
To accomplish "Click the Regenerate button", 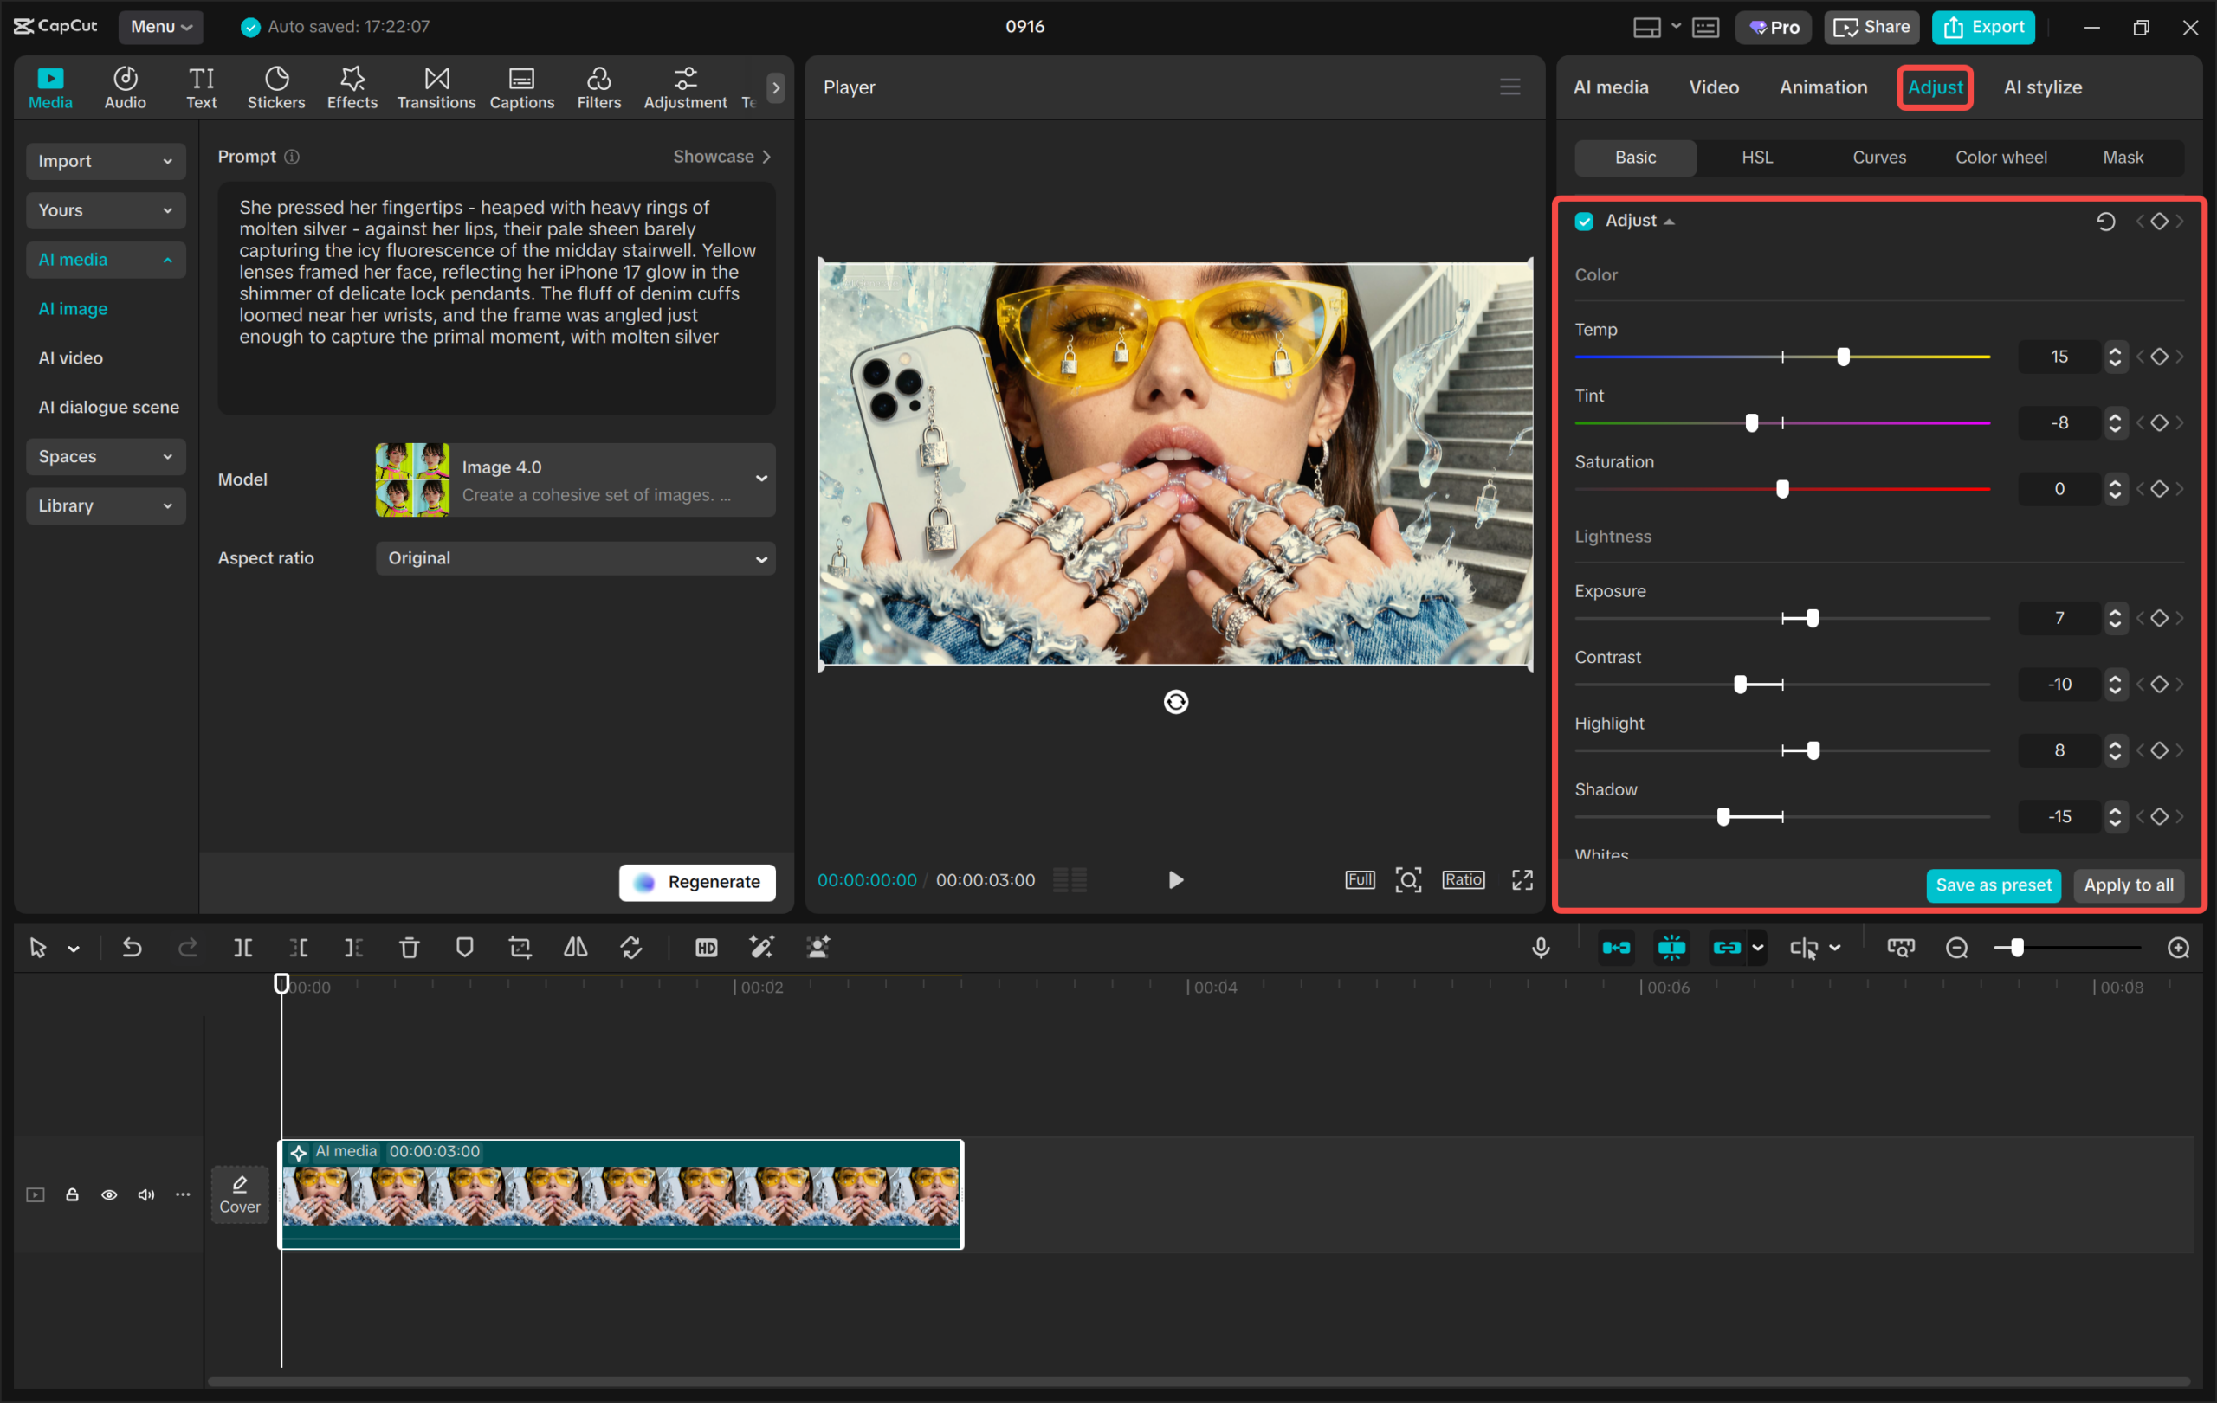I will click(697, 882).
